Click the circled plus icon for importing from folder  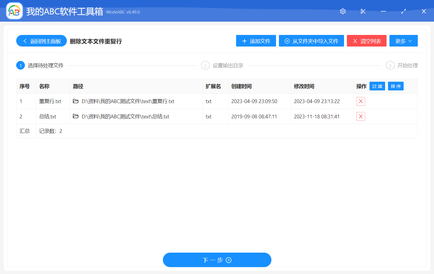(x=287, y=41)
